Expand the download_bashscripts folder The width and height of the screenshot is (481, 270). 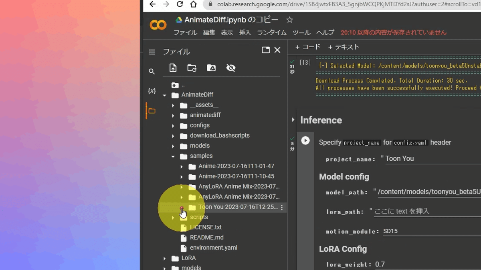[x=173, y=136]
